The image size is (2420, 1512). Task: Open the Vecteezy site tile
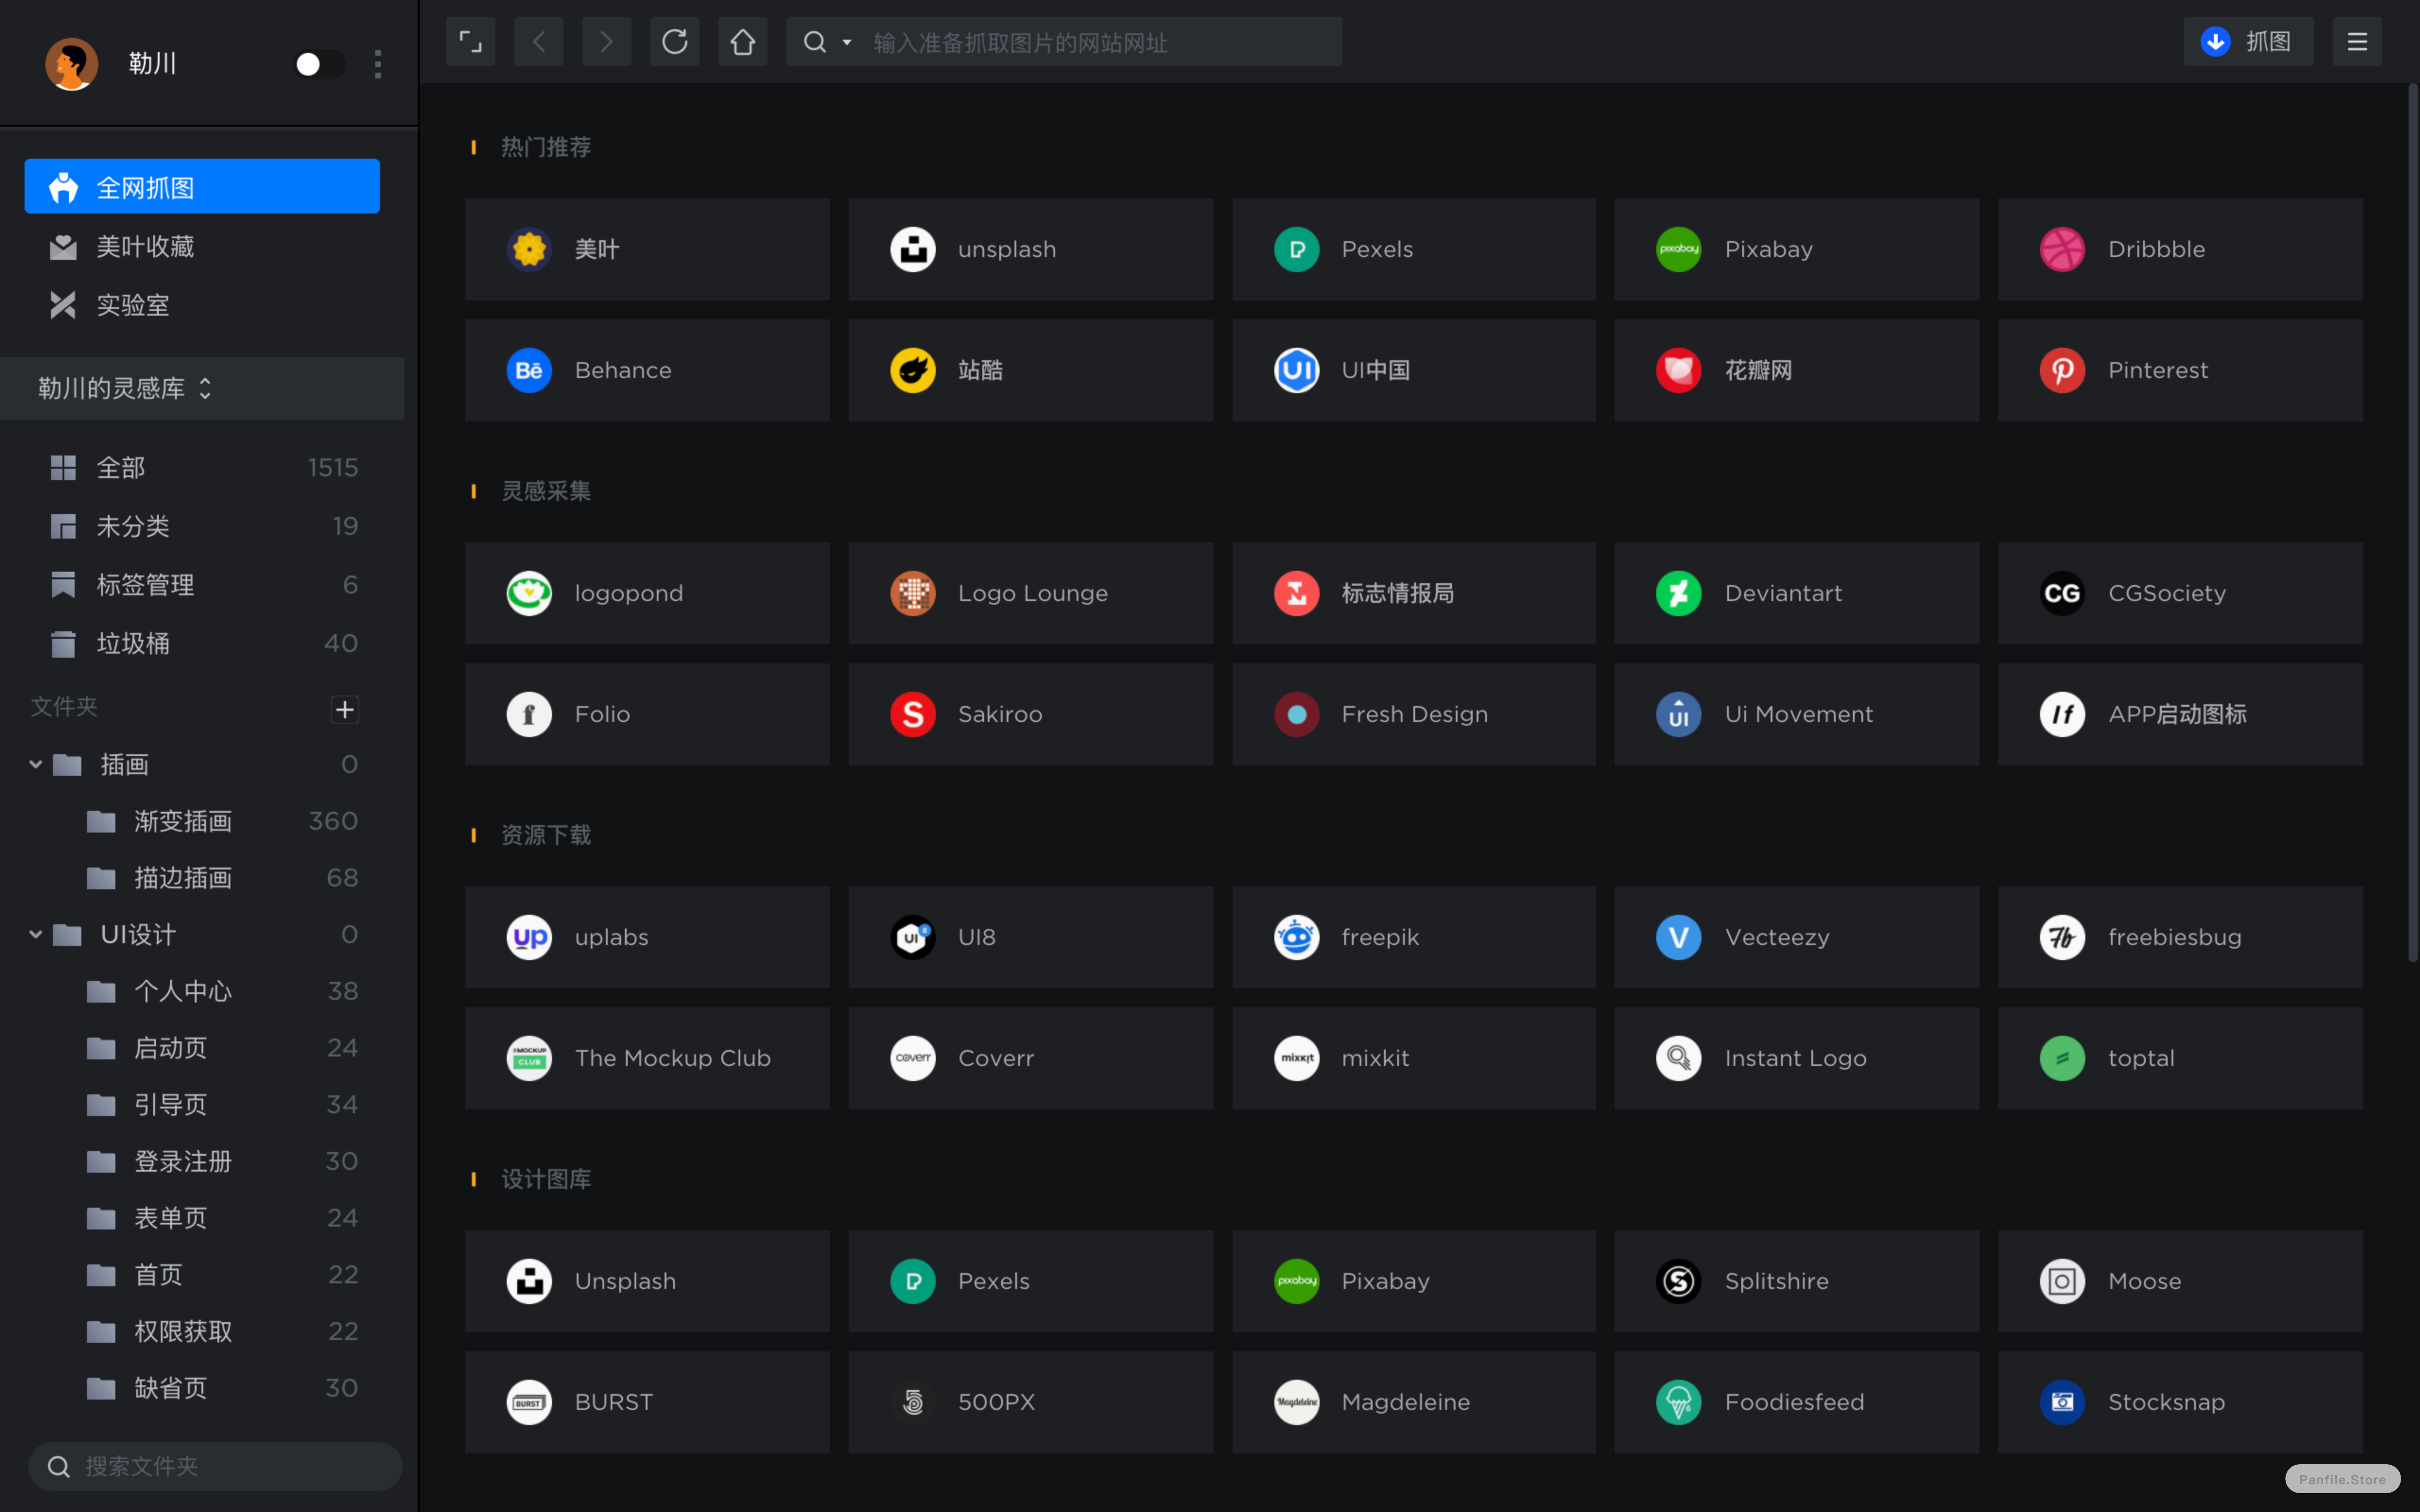(1797, 937)
